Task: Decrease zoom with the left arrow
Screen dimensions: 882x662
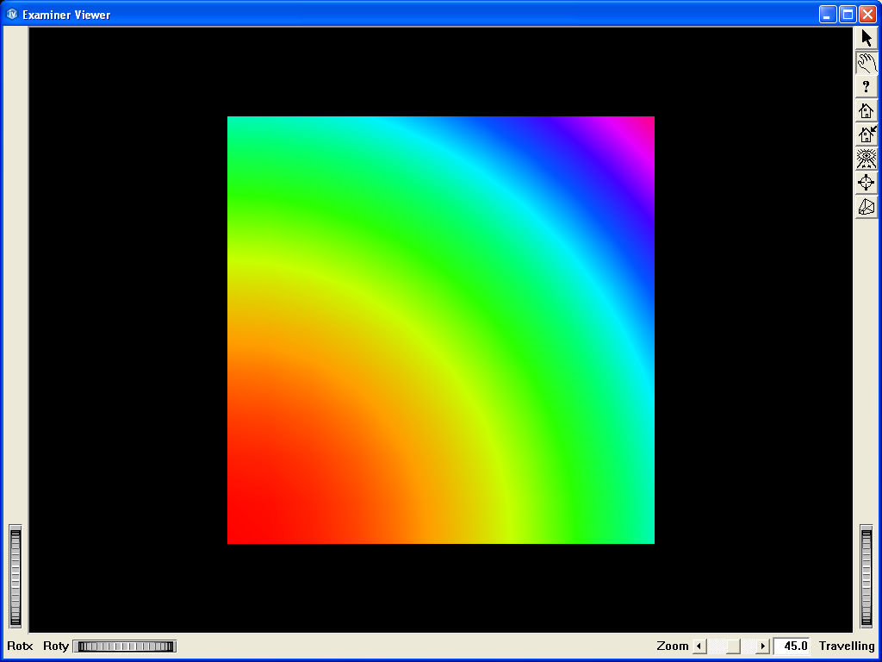Action: pos(698,646)
